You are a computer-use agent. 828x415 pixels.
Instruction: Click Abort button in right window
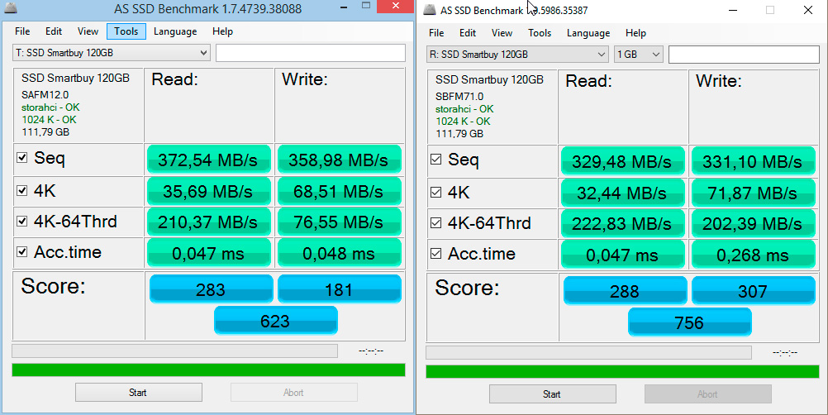pos(707,394)
